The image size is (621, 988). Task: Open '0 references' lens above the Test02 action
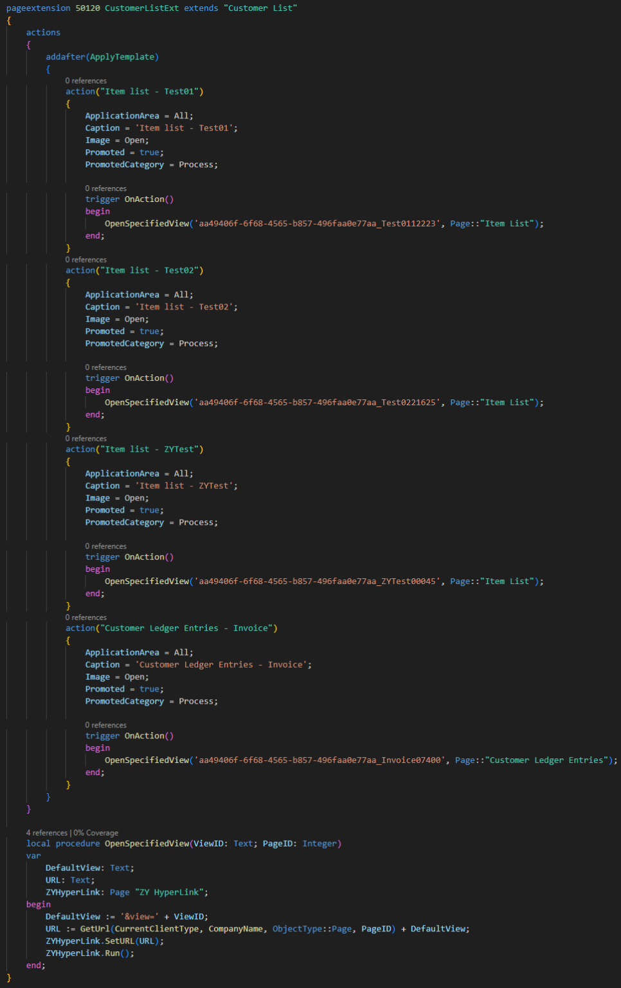[85, 259]
